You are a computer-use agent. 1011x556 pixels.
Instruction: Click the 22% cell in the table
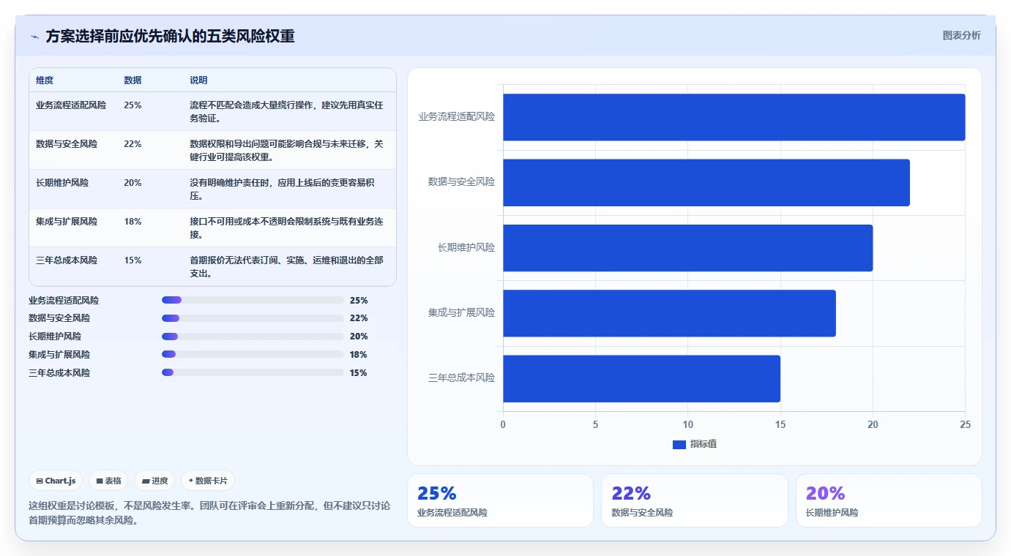tap(133, 143)
